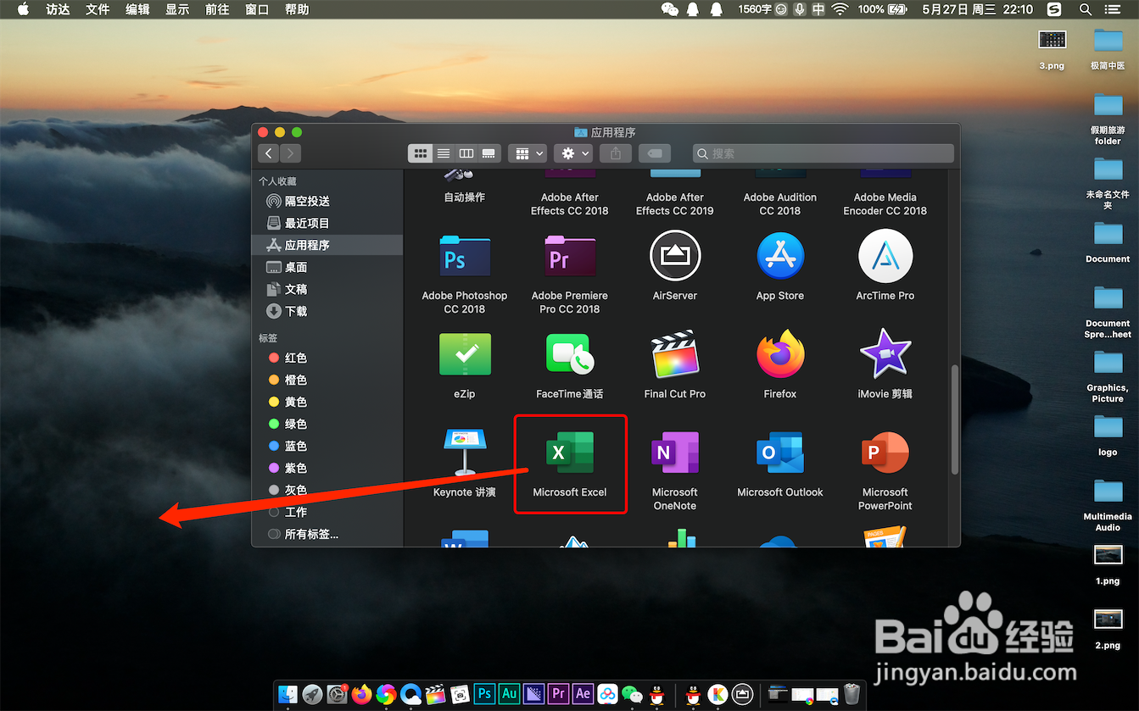
Task: Filter by the 绿色 green tag
Action: [x=327, y=424]
